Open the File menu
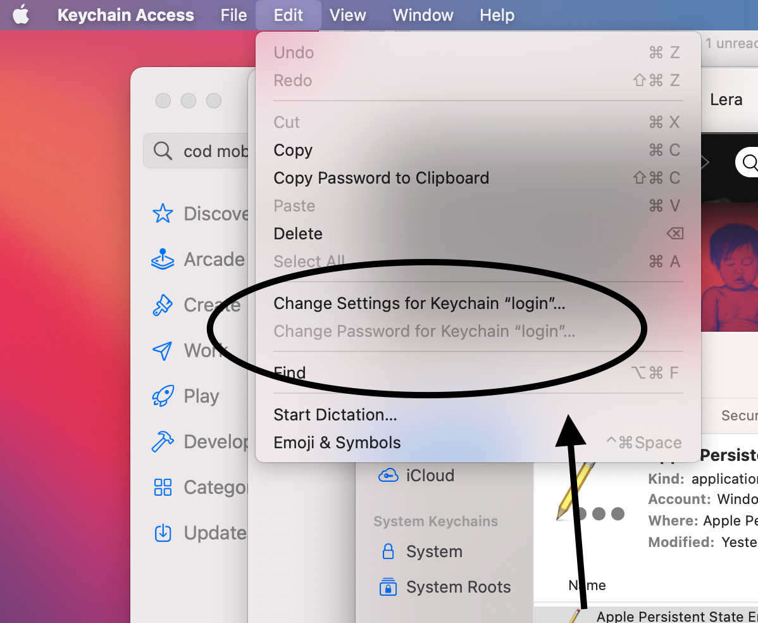The image size is (758, 623). [x=233, y=15]
